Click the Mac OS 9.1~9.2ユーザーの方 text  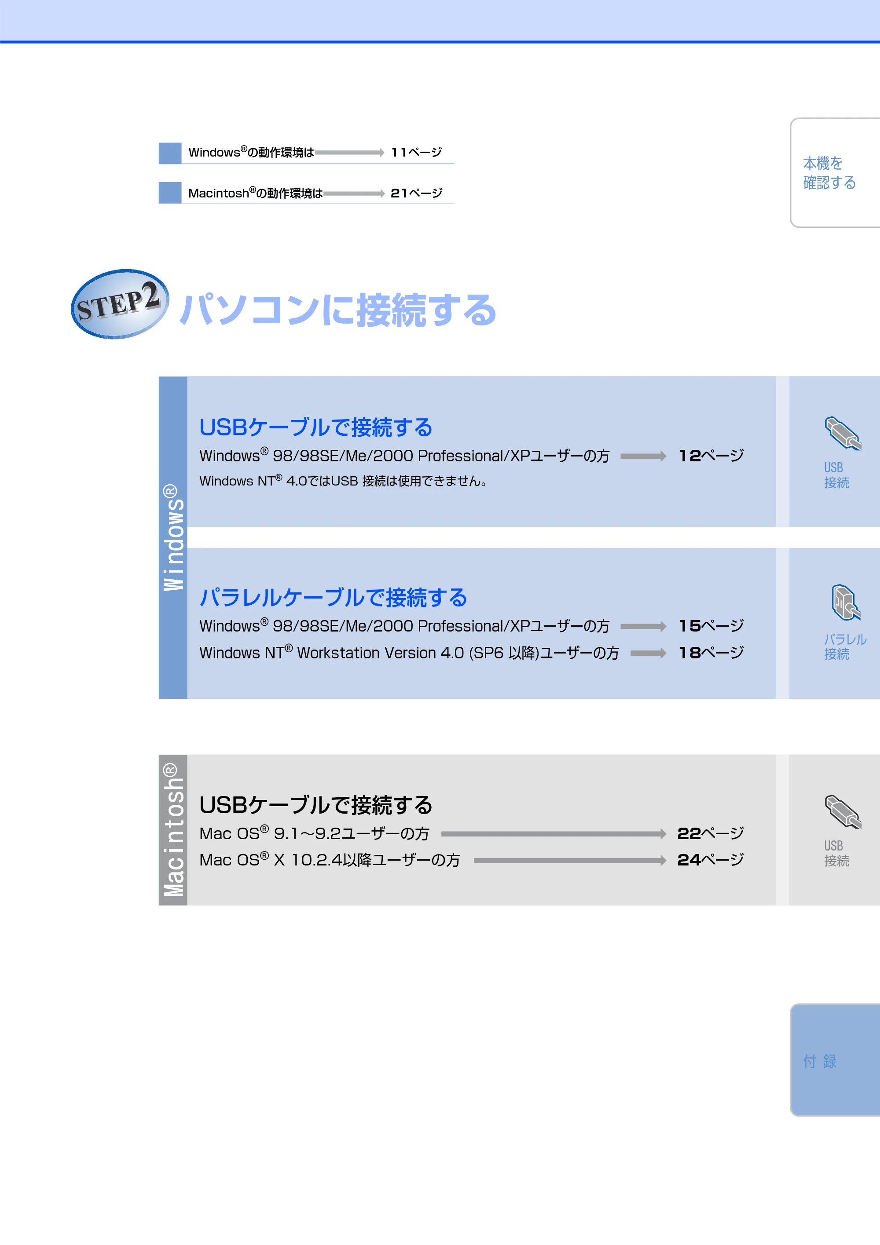coord(314,833)
